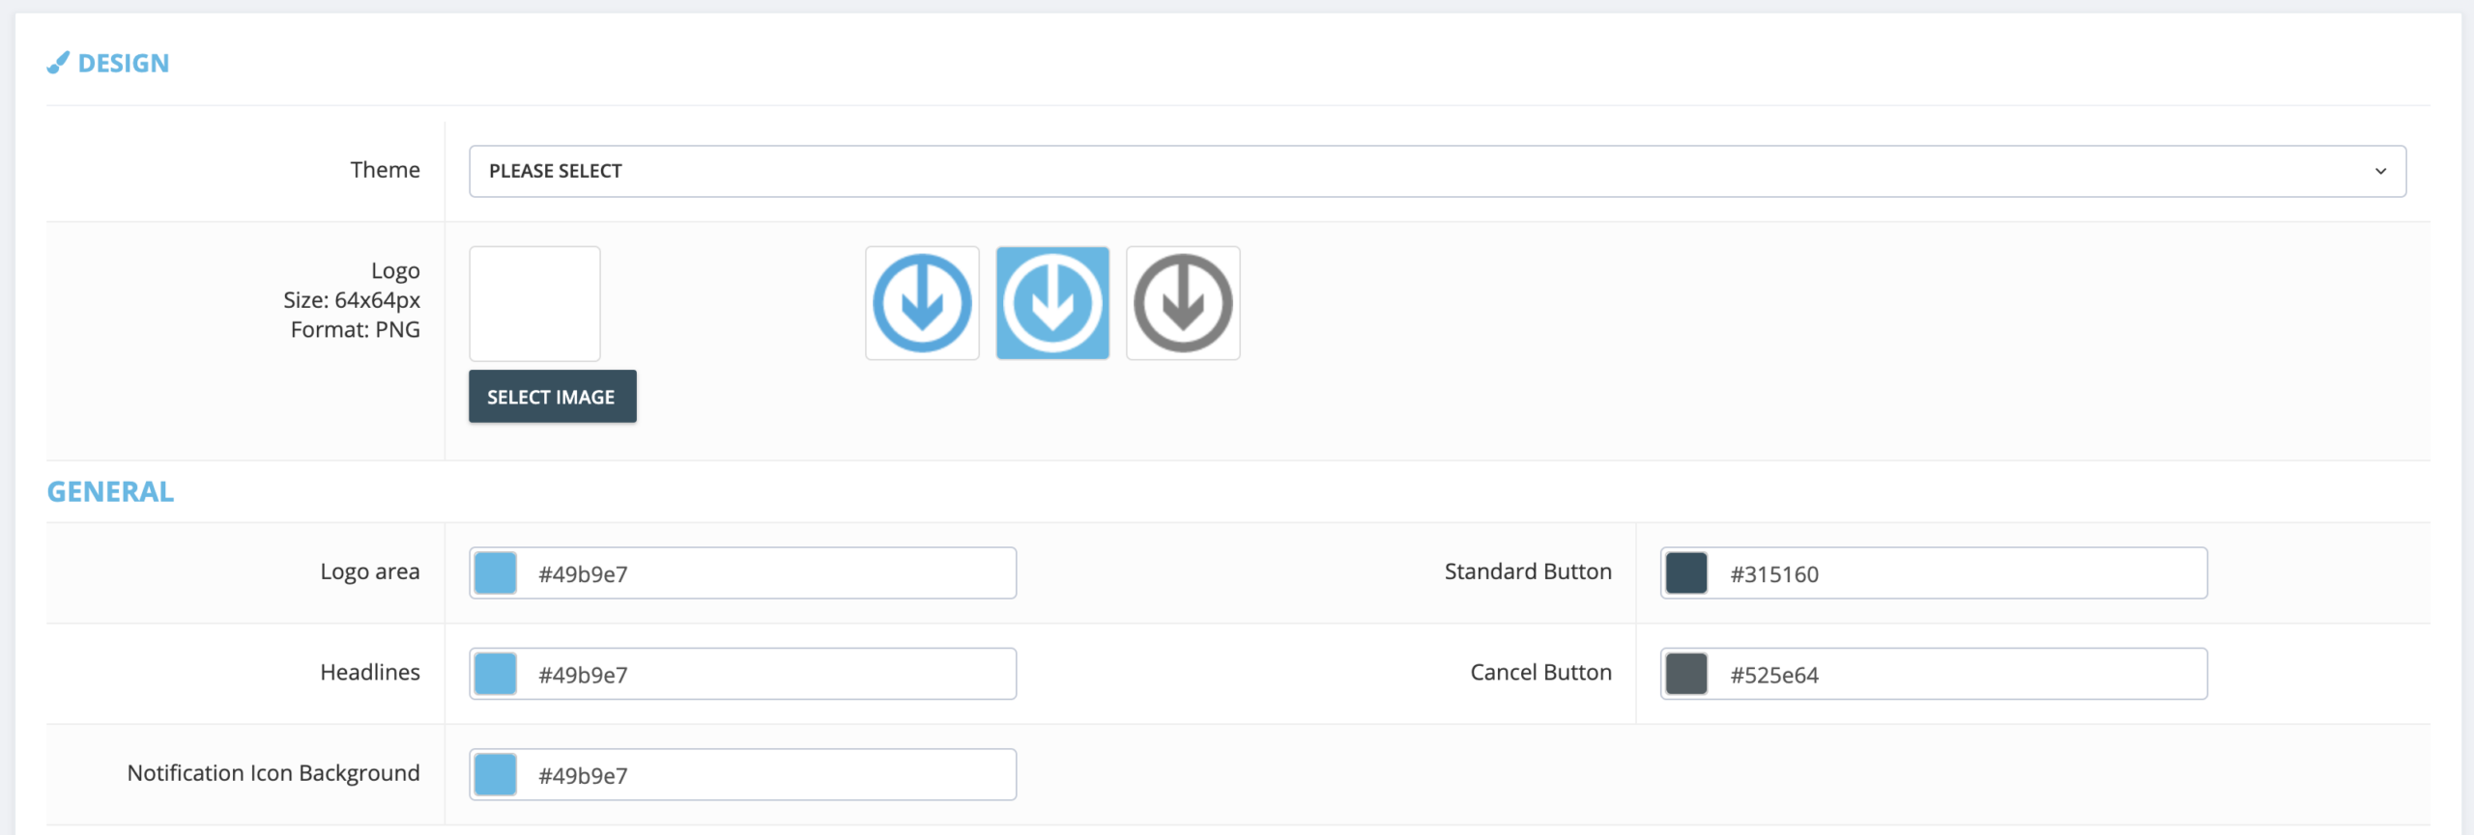Choose the blue-on-white download arrow logo

[922, 303]
